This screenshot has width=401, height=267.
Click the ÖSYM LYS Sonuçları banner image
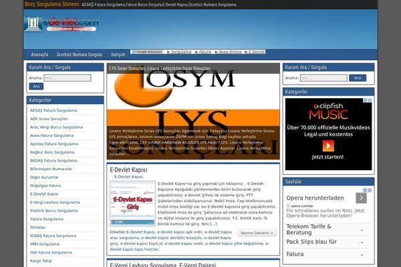coord(193,111)
